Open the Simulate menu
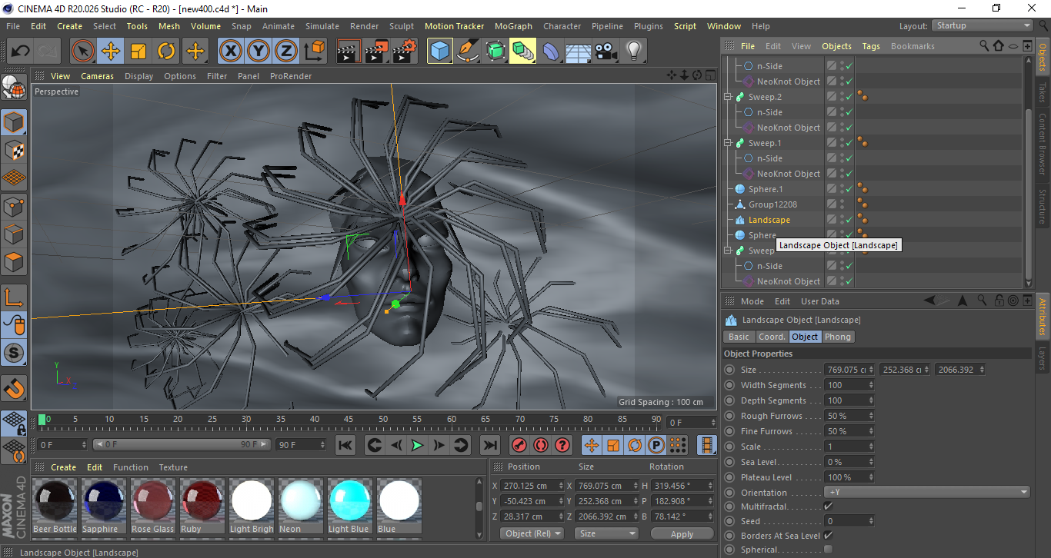The width and height of the screenshot is (1051, 558). coord(322,26)
